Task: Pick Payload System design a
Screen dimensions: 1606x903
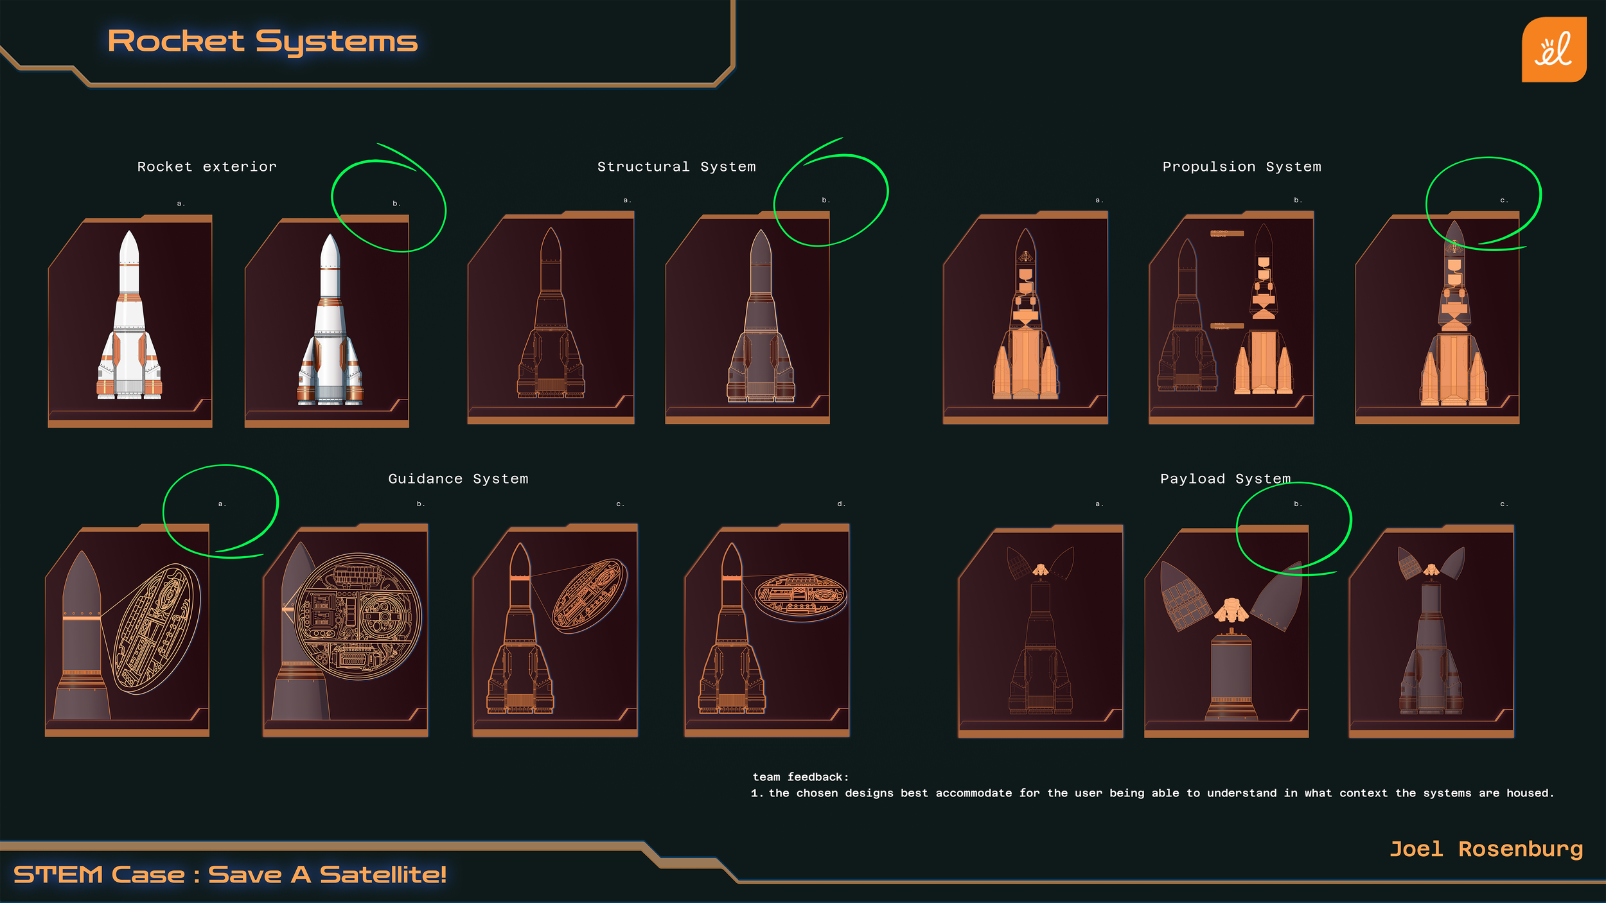Action: pyautogui.click(x=1041, y=632)
